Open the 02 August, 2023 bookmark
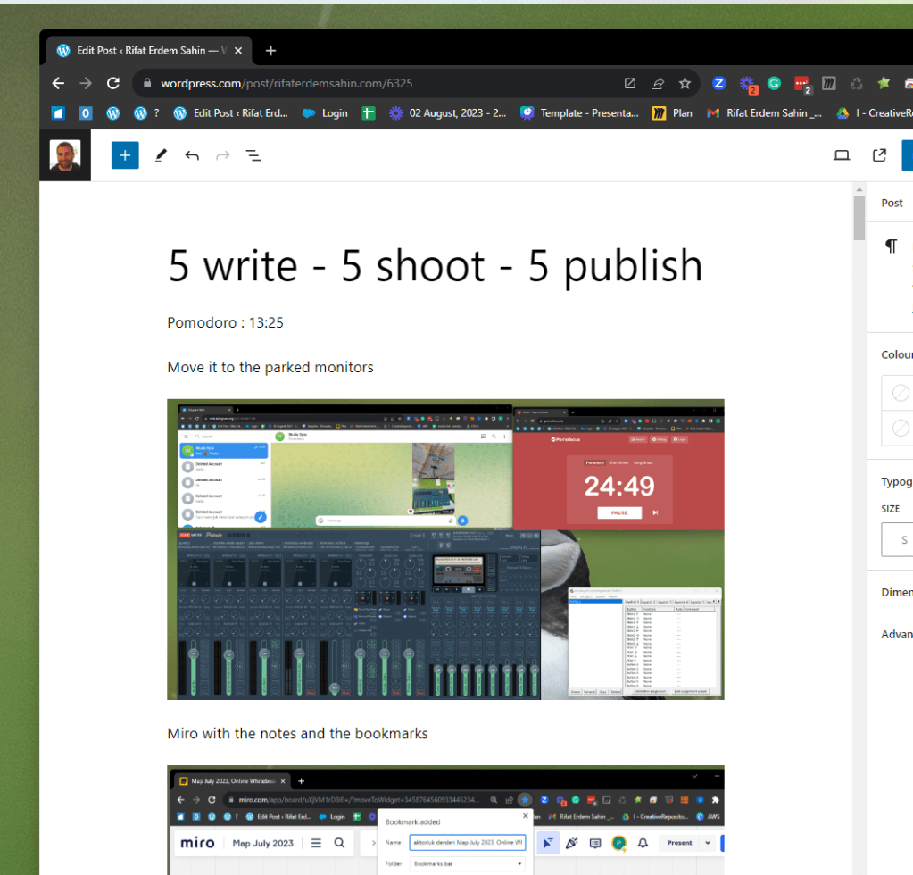 pyautogui.click(x=448, y=113)
